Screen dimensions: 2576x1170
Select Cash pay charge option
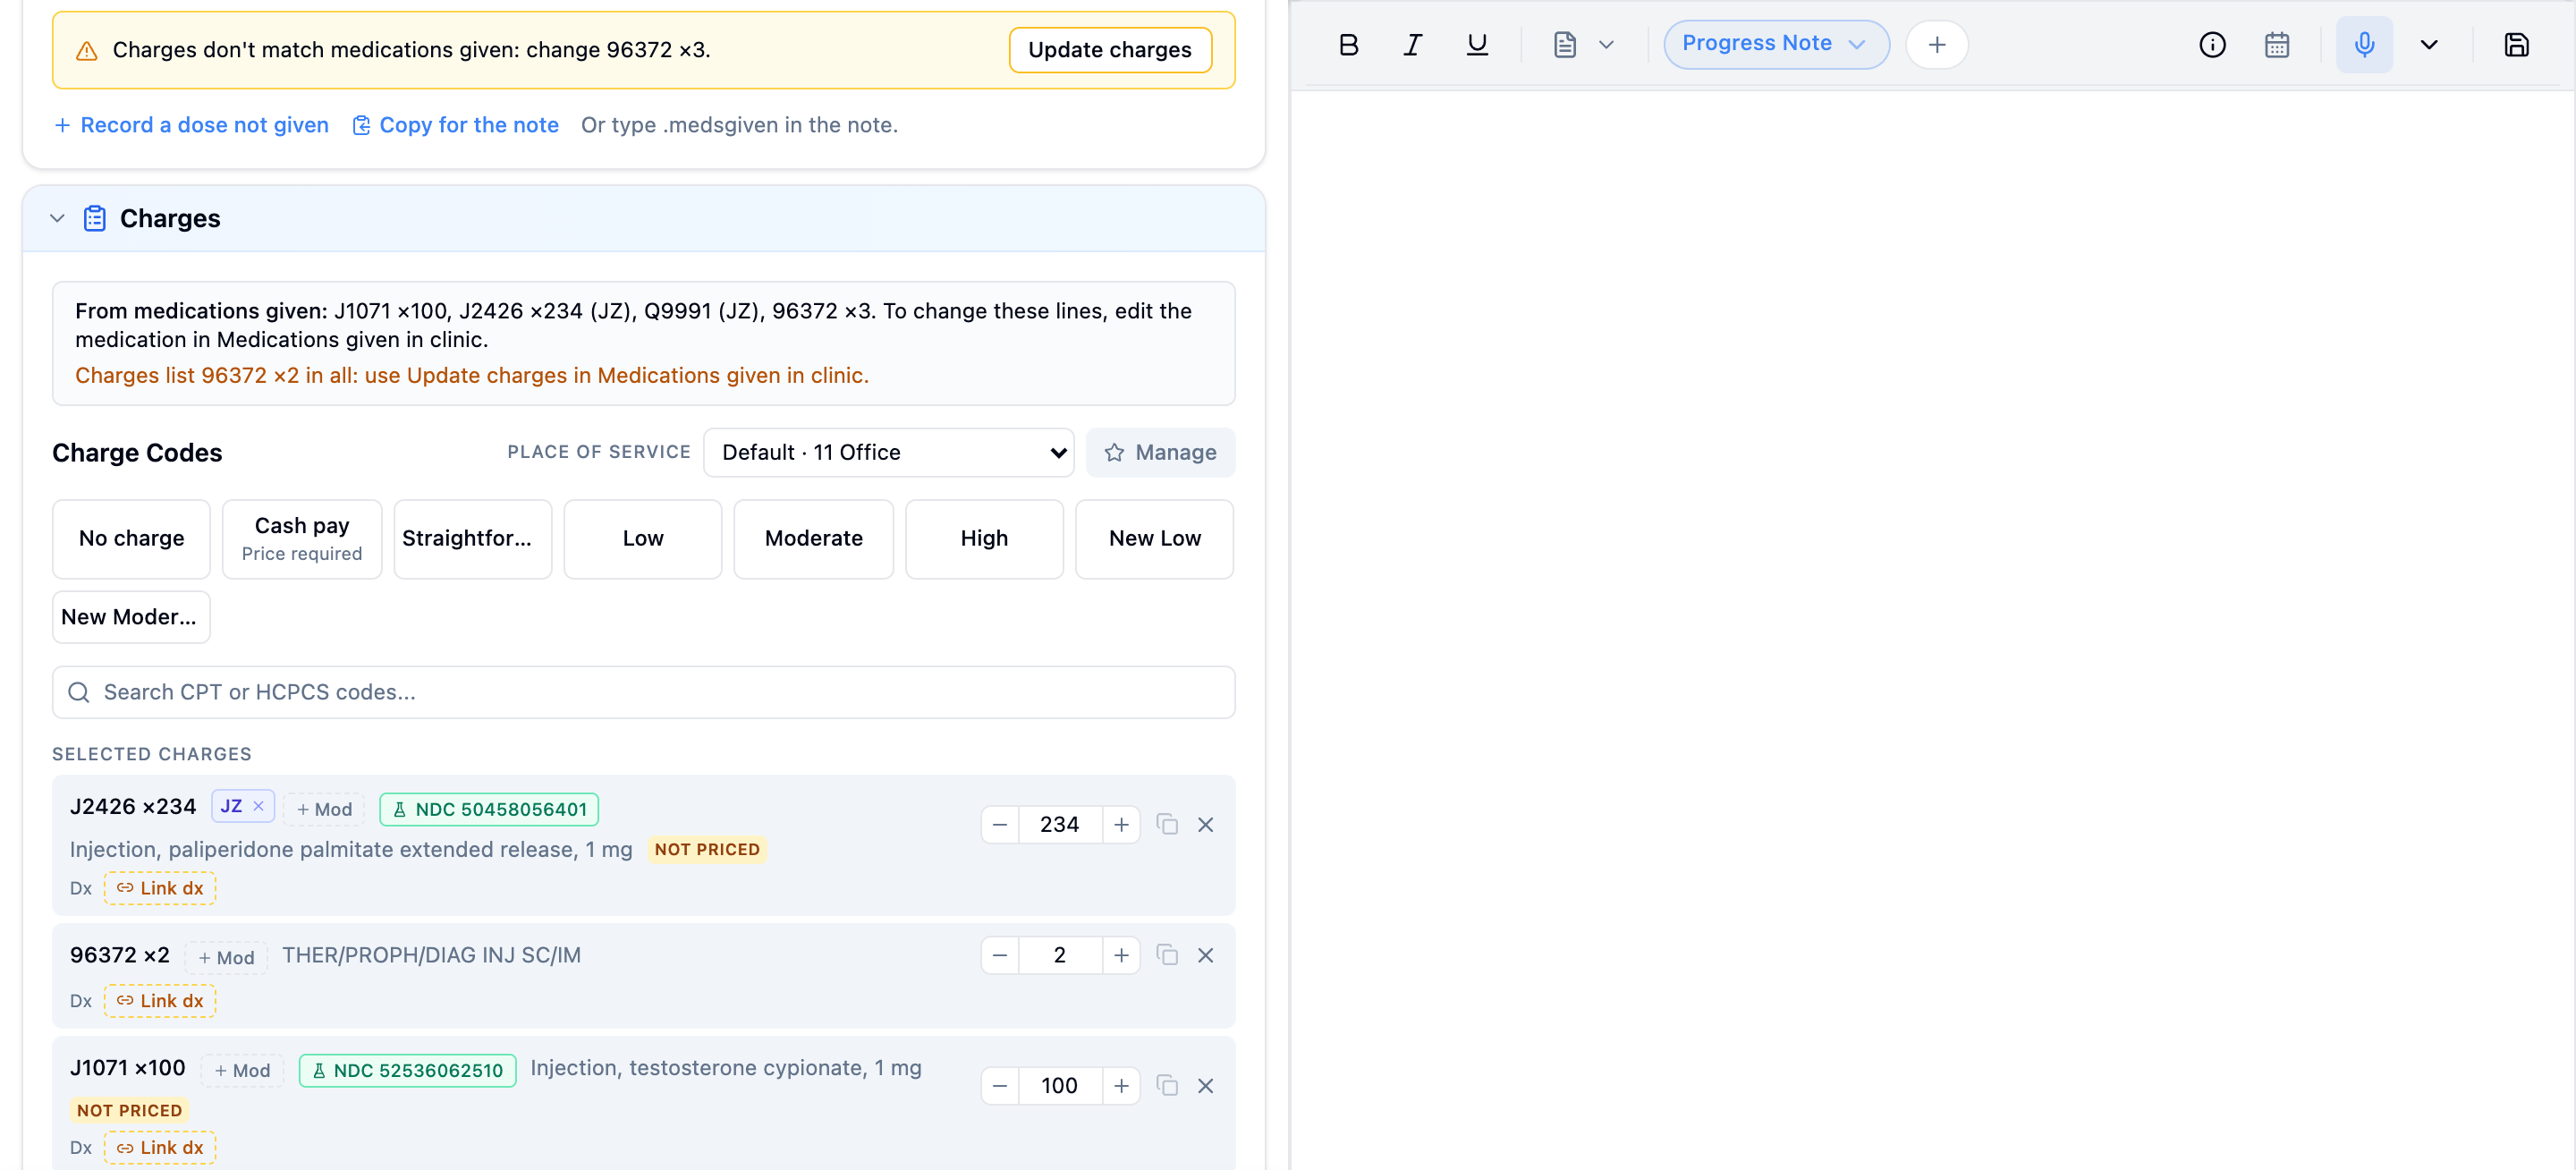301,538
